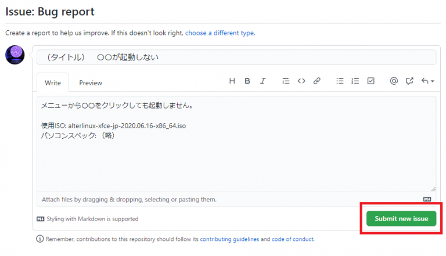The height and width of the screenshot is (256, 446).
Task: Open the contributing guidelines link
Action: pos(229,239)
